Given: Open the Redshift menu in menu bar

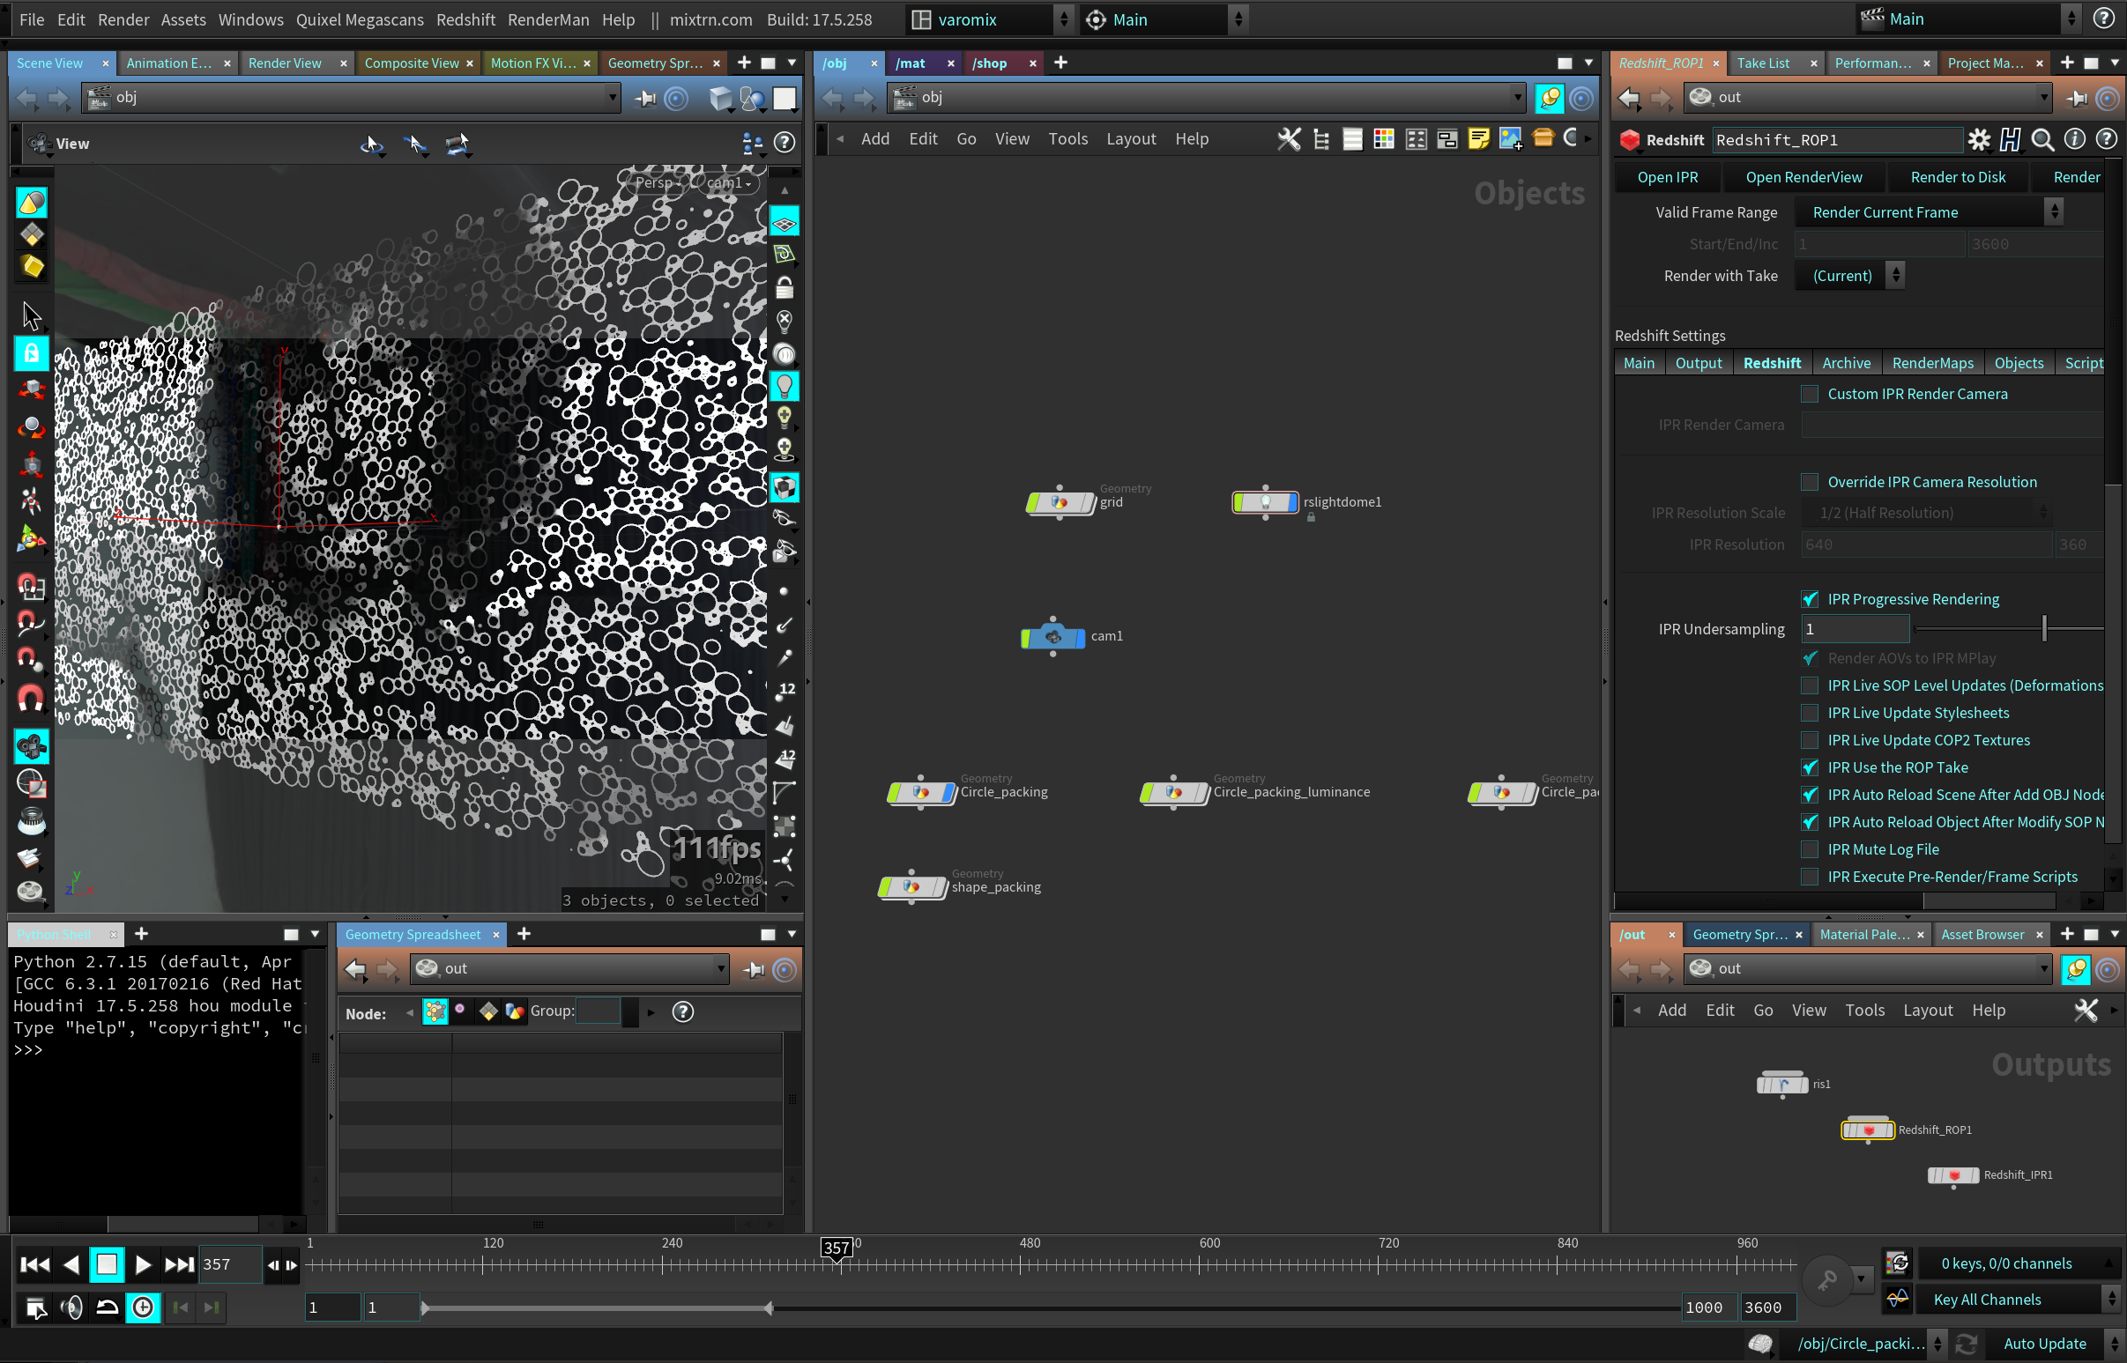Looking at the screenshot, I should click(x=465, y=19).
